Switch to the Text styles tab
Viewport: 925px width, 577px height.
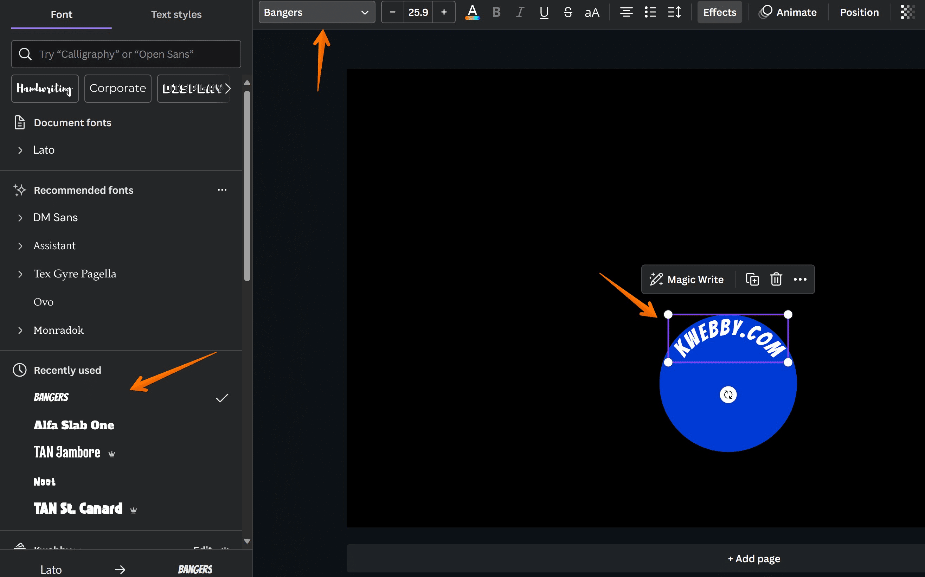[176, 14]
